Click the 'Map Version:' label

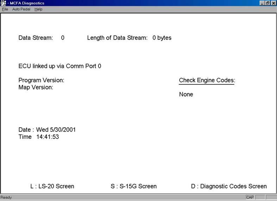tap(36, 87)
